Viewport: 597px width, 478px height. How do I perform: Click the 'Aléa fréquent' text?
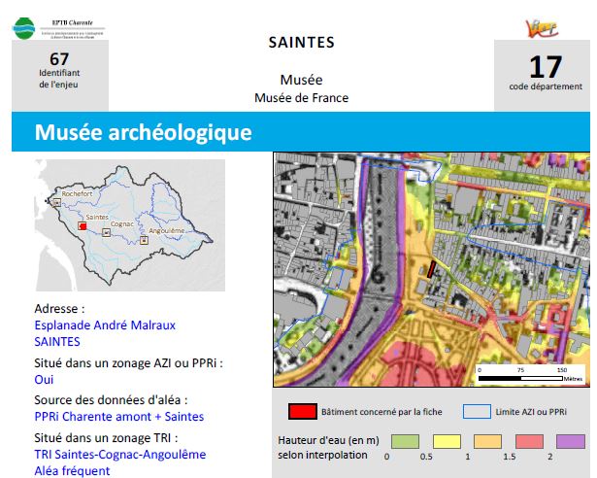72,470
